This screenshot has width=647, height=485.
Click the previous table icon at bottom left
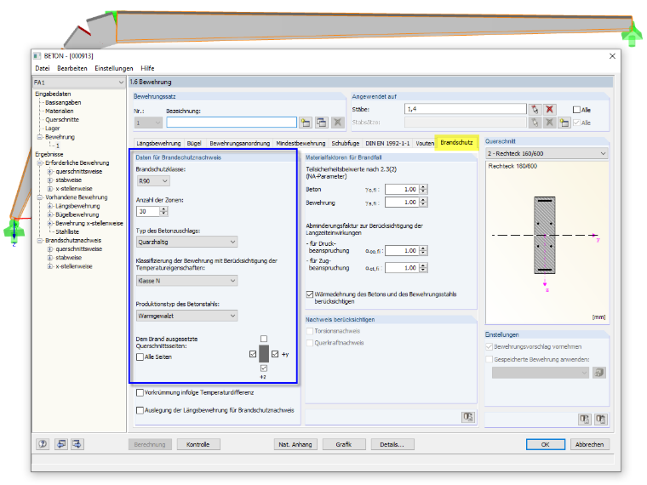pos(61,444)
